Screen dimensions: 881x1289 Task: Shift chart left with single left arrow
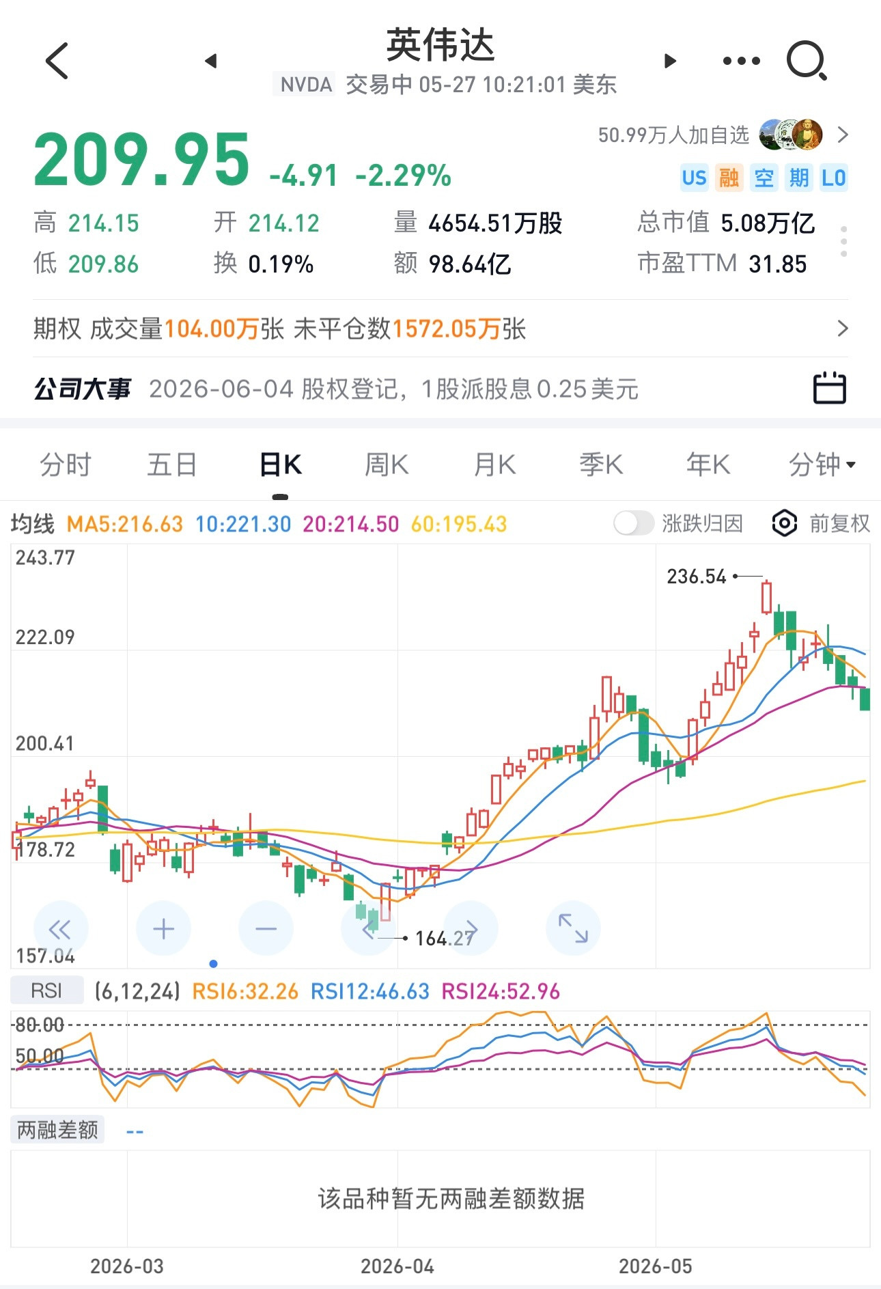click(368, 929)
